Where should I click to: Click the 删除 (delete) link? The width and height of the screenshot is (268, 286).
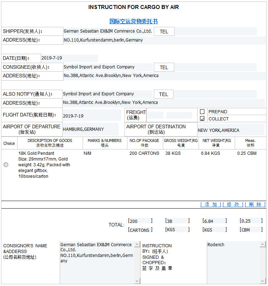point(255,204)
